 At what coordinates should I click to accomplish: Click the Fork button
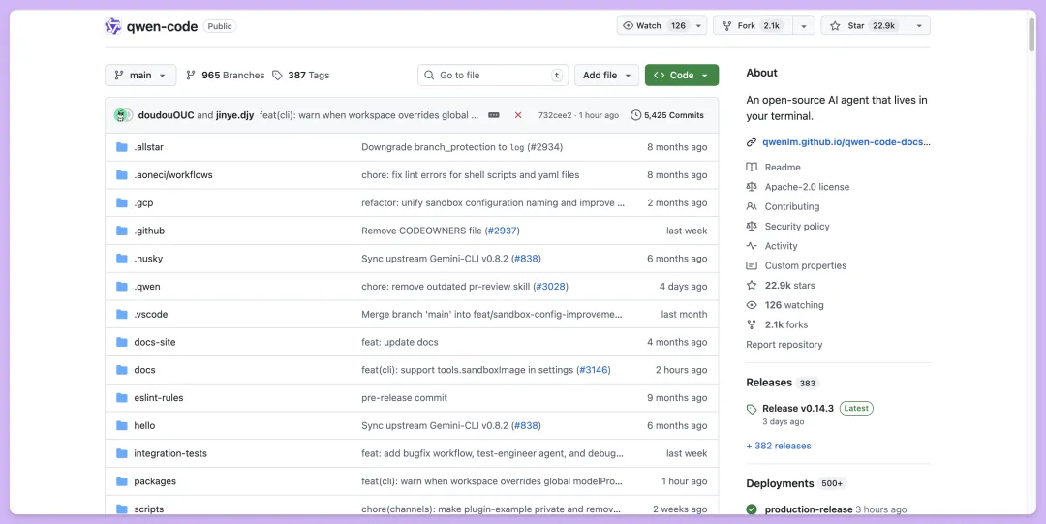[x=753, y=25]
